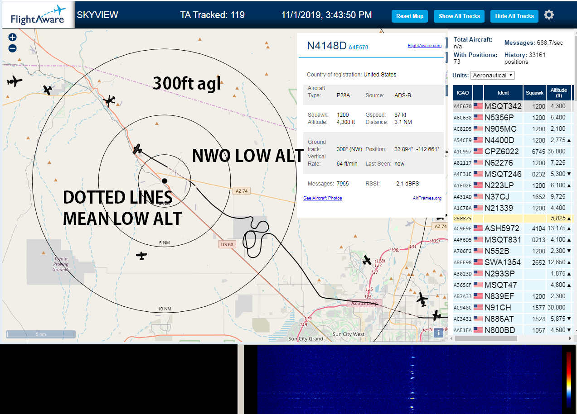Zoom in the map with plus icon

[x=13, y=38]
